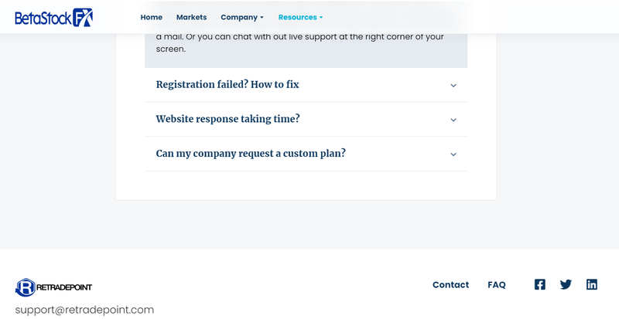
Task: Click support@retradepoint.com email address
Action: [x=84, y=310]
